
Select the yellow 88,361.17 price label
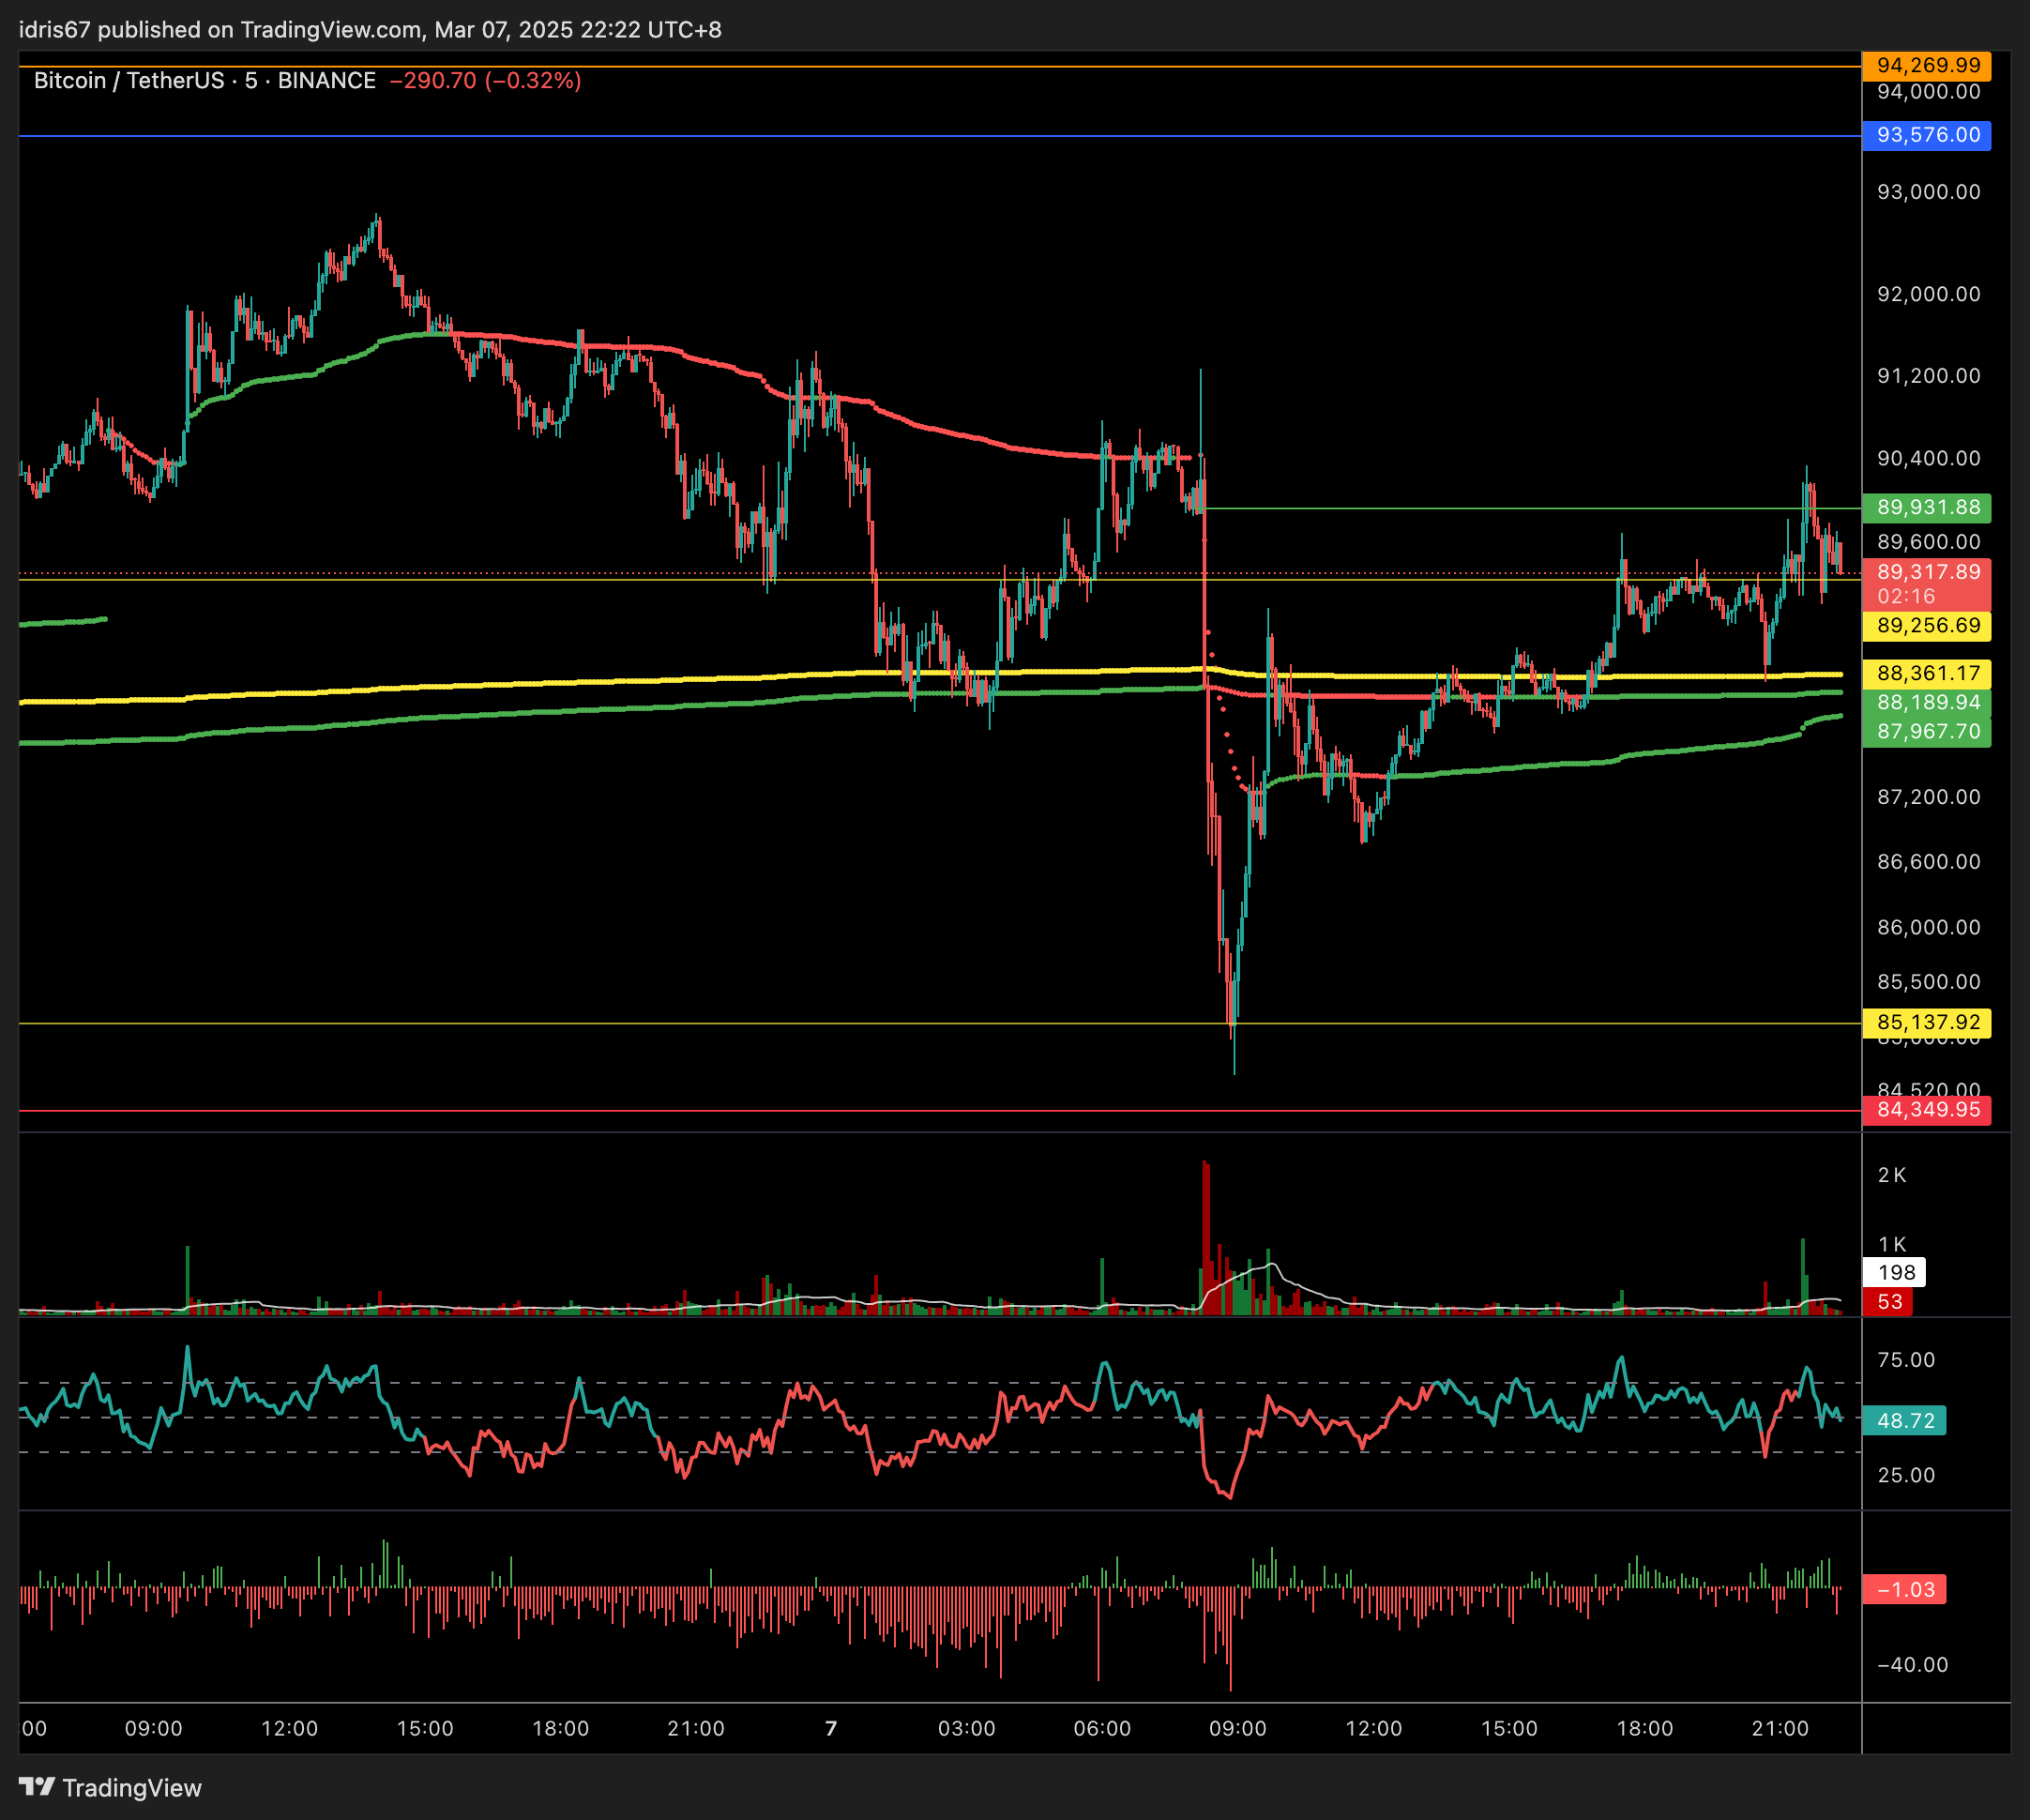click(x=1927, y=674)
